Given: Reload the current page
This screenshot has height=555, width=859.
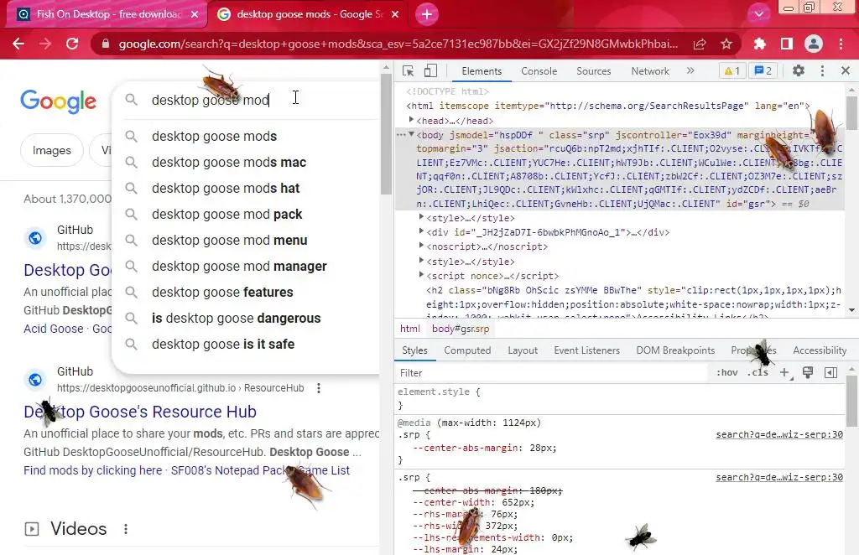Looking at the screenshot, I should (x=72, y=44).
